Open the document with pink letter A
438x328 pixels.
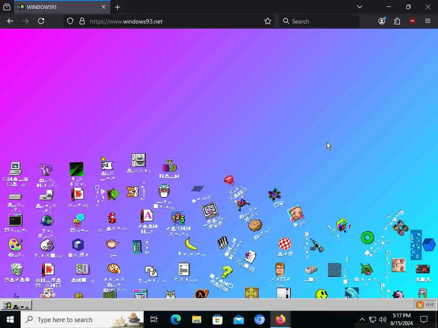pos(147,216)
